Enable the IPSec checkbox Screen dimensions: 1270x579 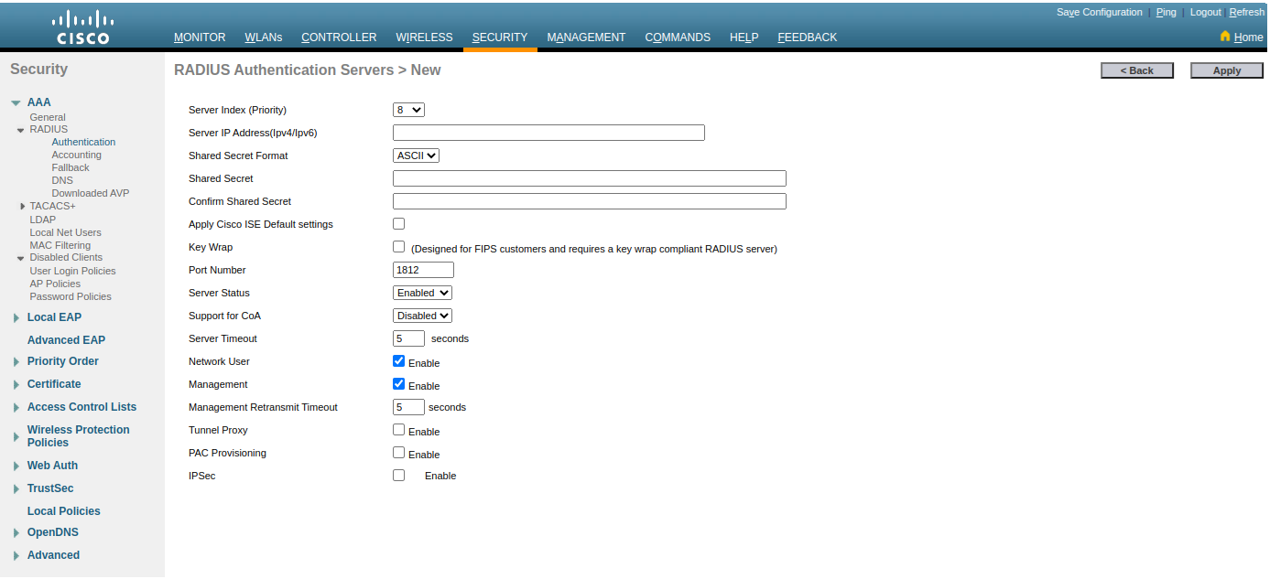click(x=398, y=475)
